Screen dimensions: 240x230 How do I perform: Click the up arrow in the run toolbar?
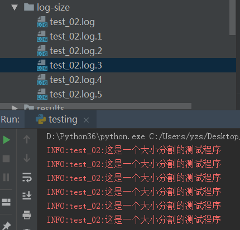[x=27, y=139]
